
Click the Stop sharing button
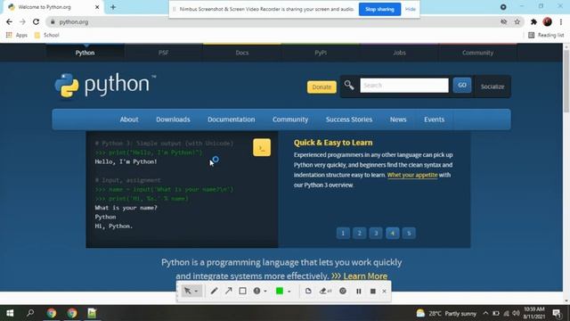tap(379, 9)
